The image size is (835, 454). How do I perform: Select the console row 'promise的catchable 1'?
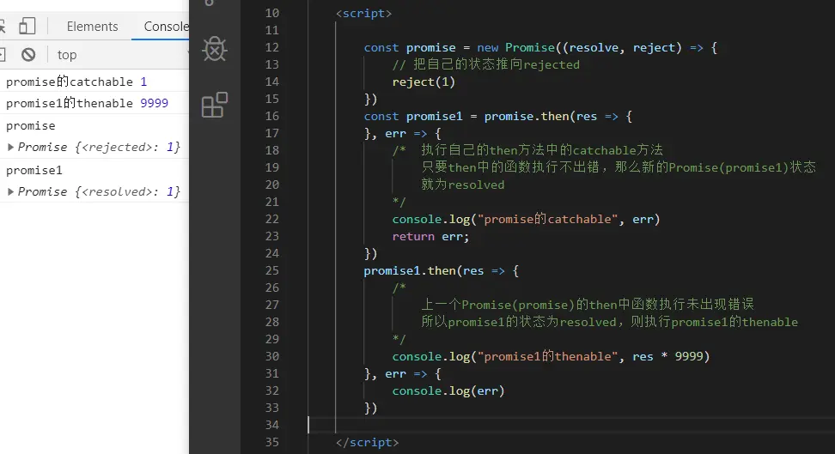[x=94, y=82]
